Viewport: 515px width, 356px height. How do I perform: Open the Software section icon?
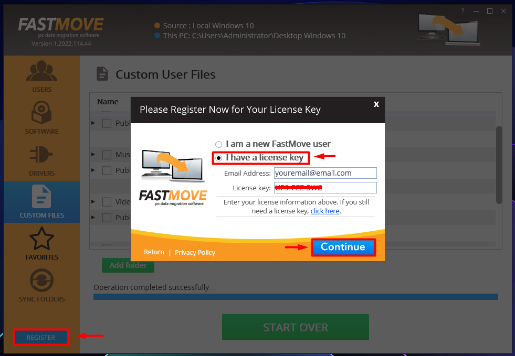point(41,114)
